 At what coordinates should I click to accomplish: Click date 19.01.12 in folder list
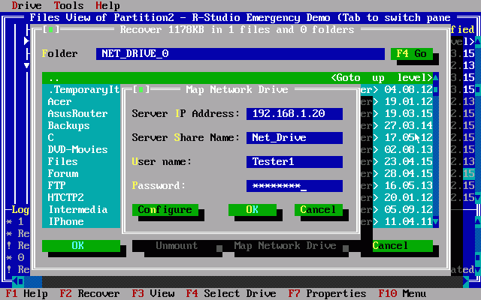coord(408,102)
